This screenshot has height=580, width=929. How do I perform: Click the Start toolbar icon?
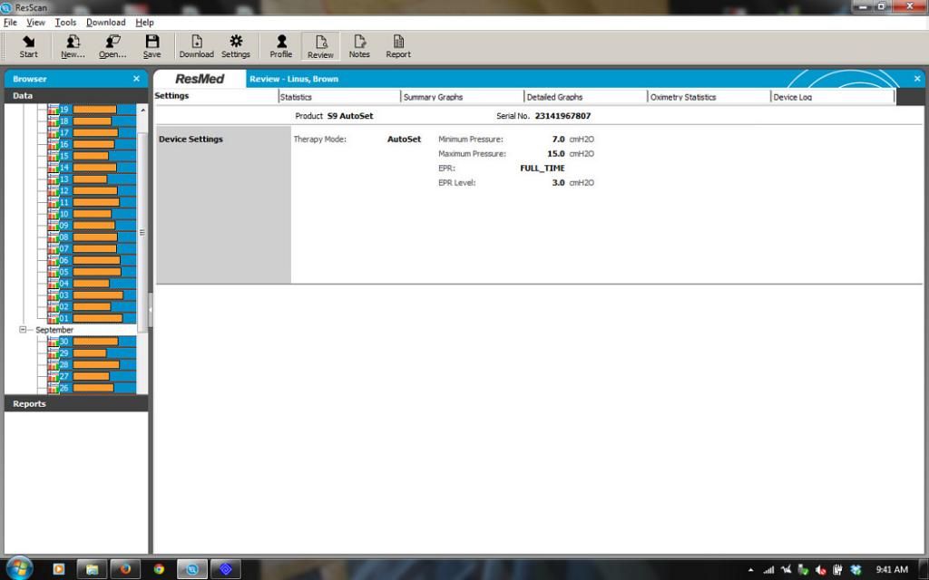pyautogui.click(x=28, y=46)
